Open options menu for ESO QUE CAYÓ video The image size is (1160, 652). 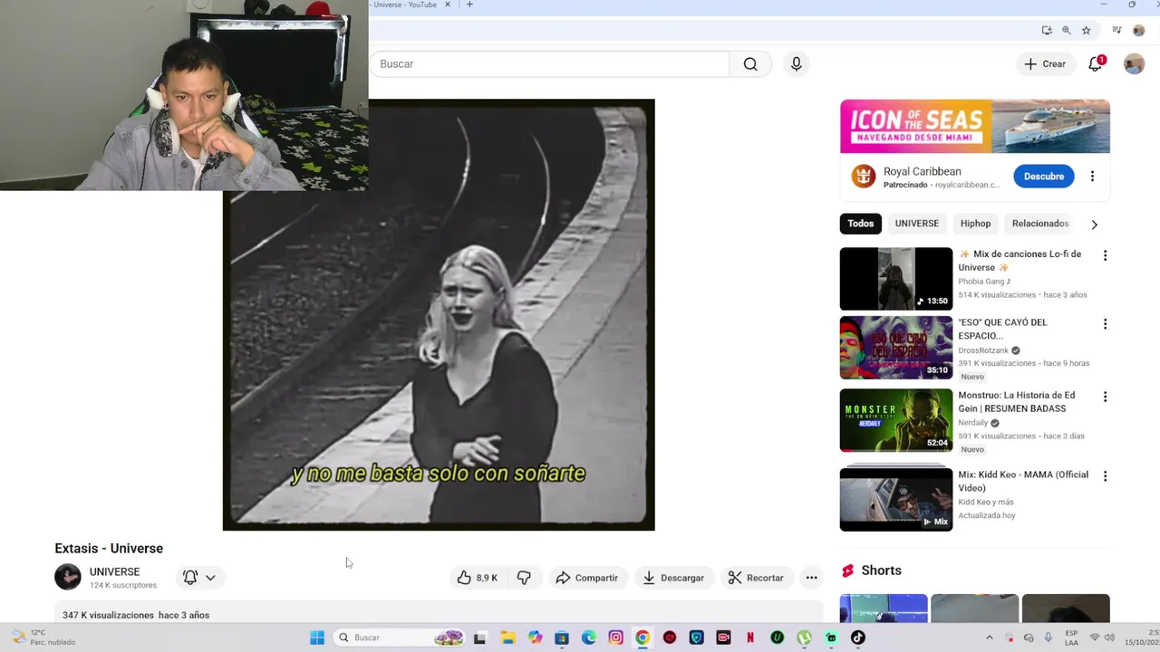1105,324
